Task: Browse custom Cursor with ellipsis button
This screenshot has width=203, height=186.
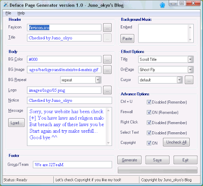Action: [x=189, y=80]
